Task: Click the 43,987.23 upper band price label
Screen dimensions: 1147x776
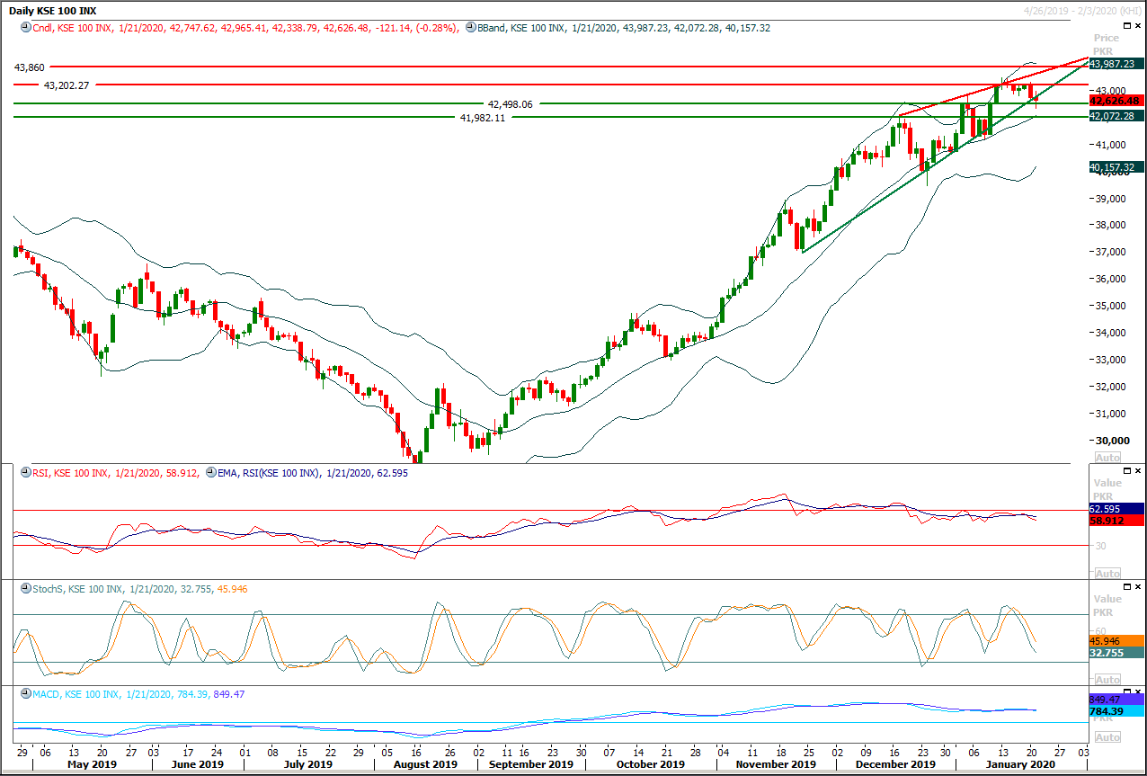Action: pyautogui.click(x=1115, y=64)
